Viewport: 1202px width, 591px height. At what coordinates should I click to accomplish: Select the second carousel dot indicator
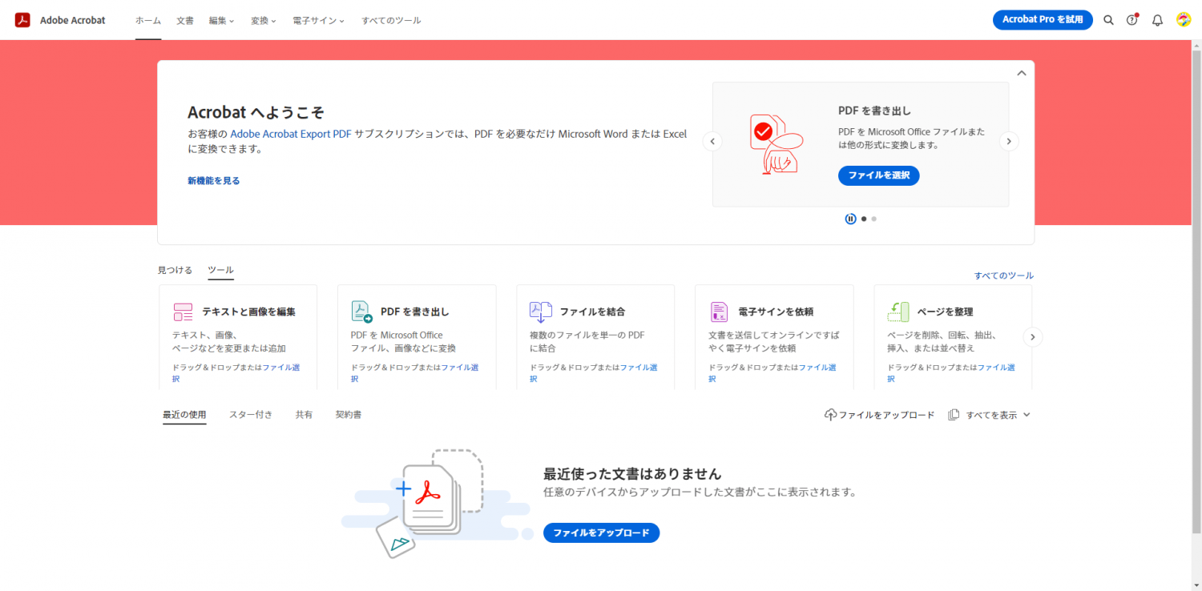point(874,219)
